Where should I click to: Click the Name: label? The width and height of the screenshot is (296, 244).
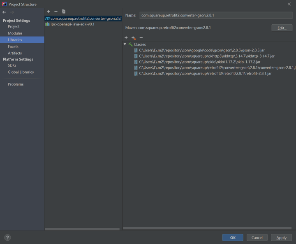tap(131, 15)
